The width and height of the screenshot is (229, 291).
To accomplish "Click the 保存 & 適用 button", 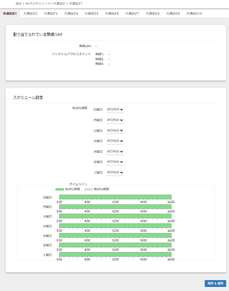I will [x=215, y=284].
